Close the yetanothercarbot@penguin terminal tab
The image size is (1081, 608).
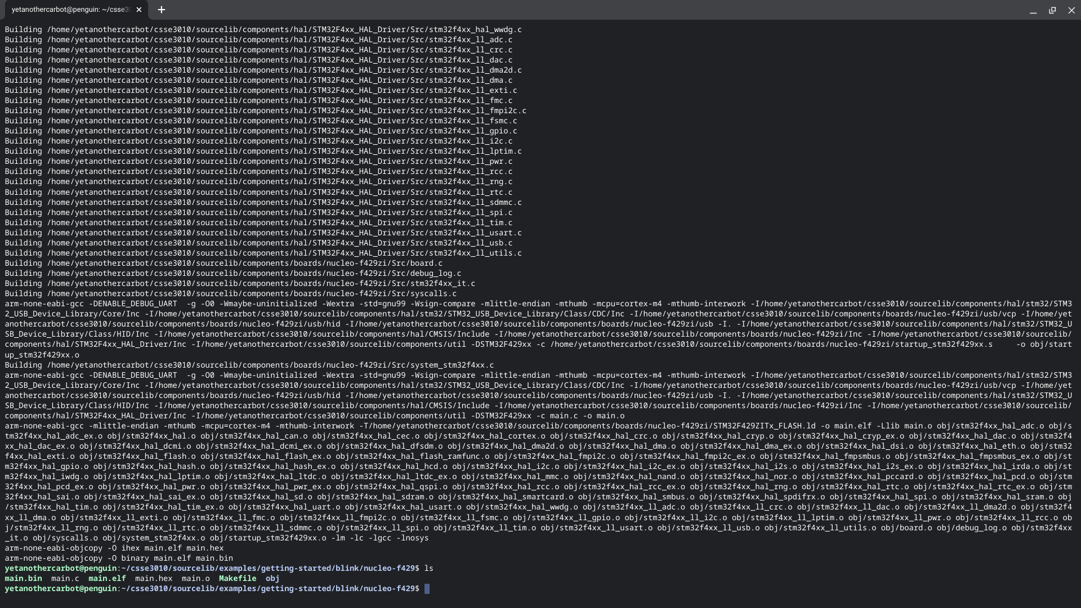pos(139,10)
